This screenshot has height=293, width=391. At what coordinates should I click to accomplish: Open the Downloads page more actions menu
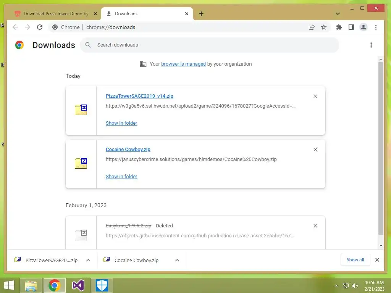coord(371,45)
